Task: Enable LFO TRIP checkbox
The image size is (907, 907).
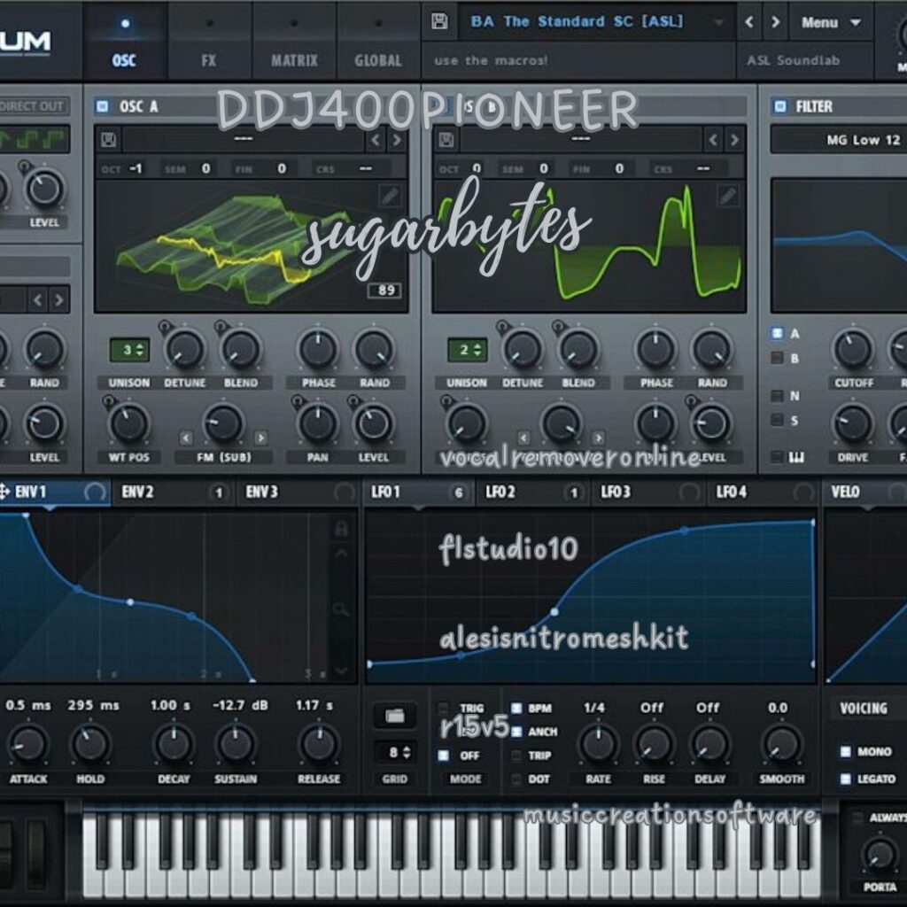Action: [x=516, y=756]
